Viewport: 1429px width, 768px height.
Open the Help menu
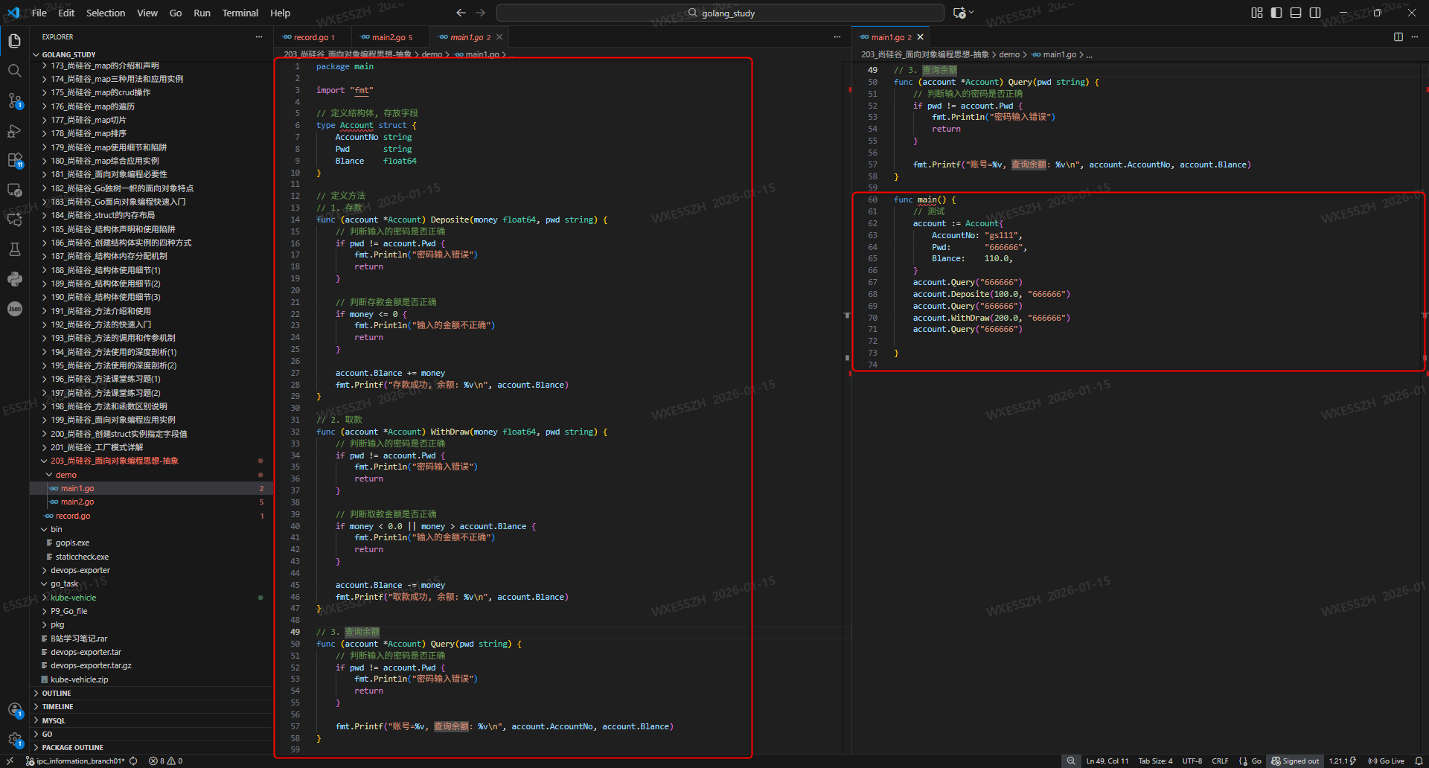[281, 13]
